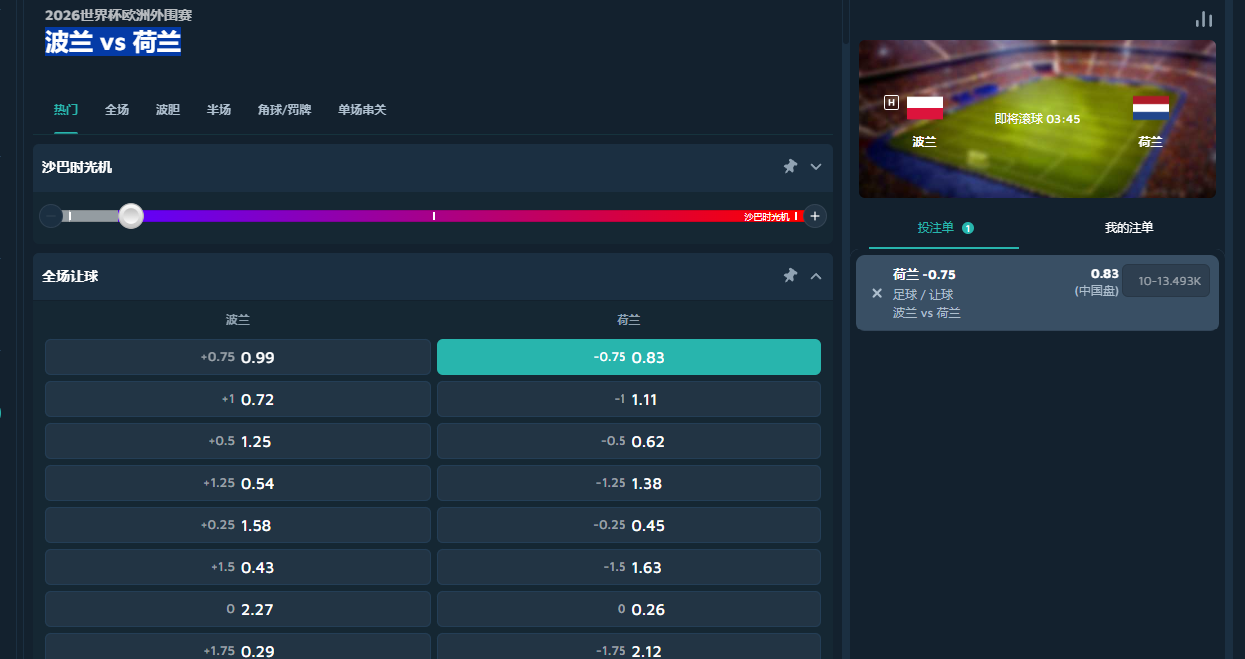Click the bet amount input field
Viewport: 1245px width, 659px height.
1166,281
